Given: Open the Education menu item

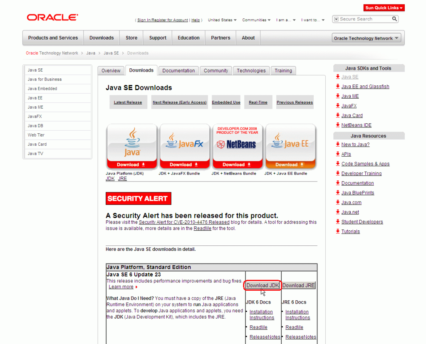Looking at the screenshot, I should (x=188, y=38).
